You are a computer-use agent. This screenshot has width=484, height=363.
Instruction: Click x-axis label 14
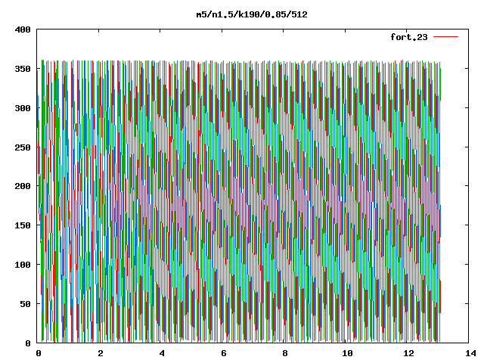470,353
